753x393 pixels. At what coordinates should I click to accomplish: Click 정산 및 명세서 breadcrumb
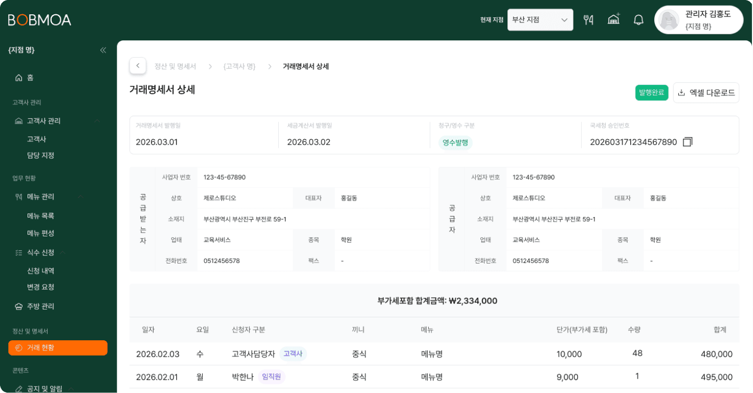point(175,67)
